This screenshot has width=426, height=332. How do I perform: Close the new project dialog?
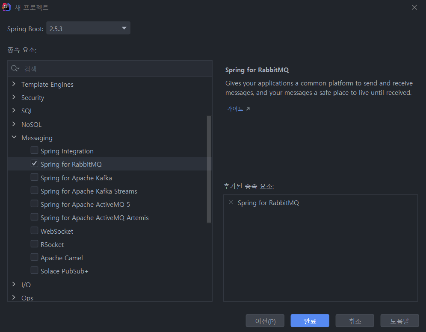(x=414, y=7)
